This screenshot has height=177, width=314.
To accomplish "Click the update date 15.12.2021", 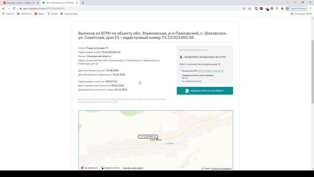I will click(x=119, y=74).
